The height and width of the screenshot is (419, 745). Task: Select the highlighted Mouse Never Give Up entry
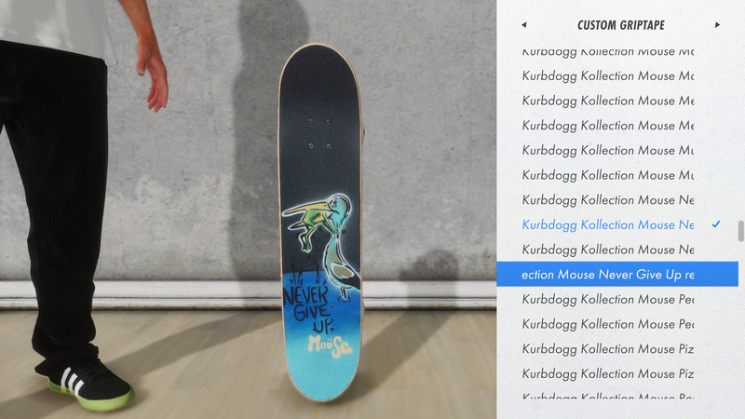[617, 274]
